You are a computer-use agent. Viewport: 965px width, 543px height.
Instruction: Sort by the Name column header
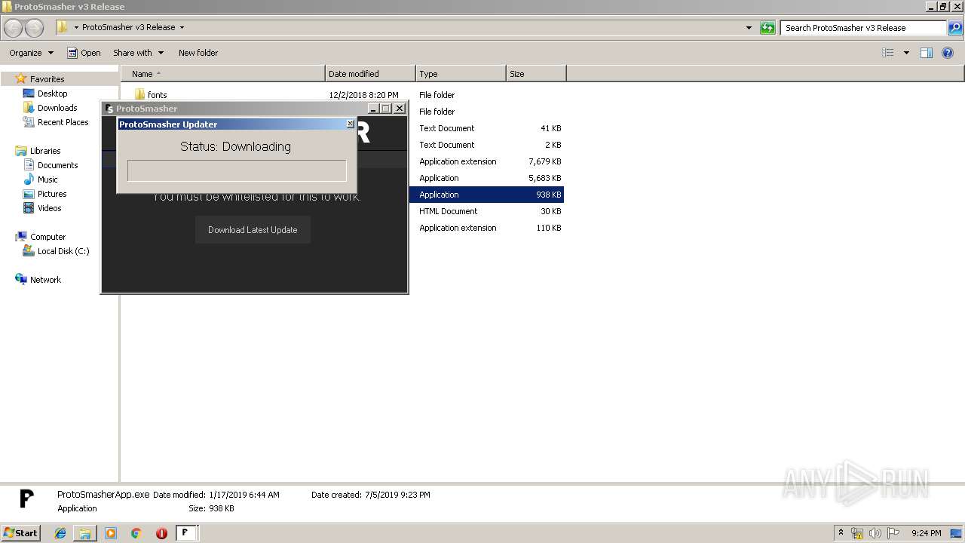(x=223, y=74)
